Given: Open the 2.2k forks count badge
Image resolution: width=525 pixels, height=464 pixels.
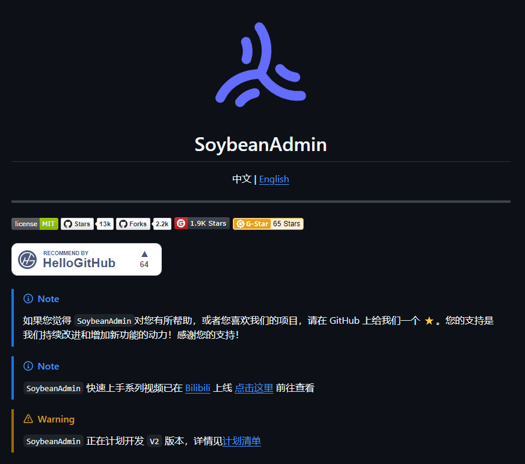Looking at the screenshot, I should tap(162, 224).
